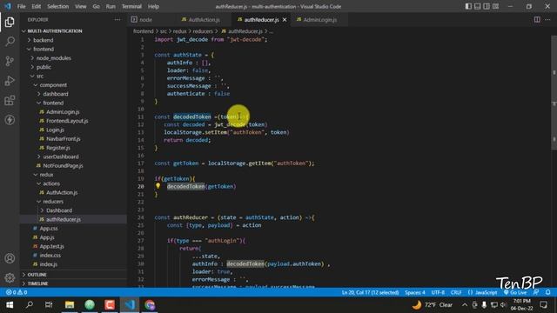Open the File menu
The height and width of the screenshot is (313, 557).
click(21, 6)
